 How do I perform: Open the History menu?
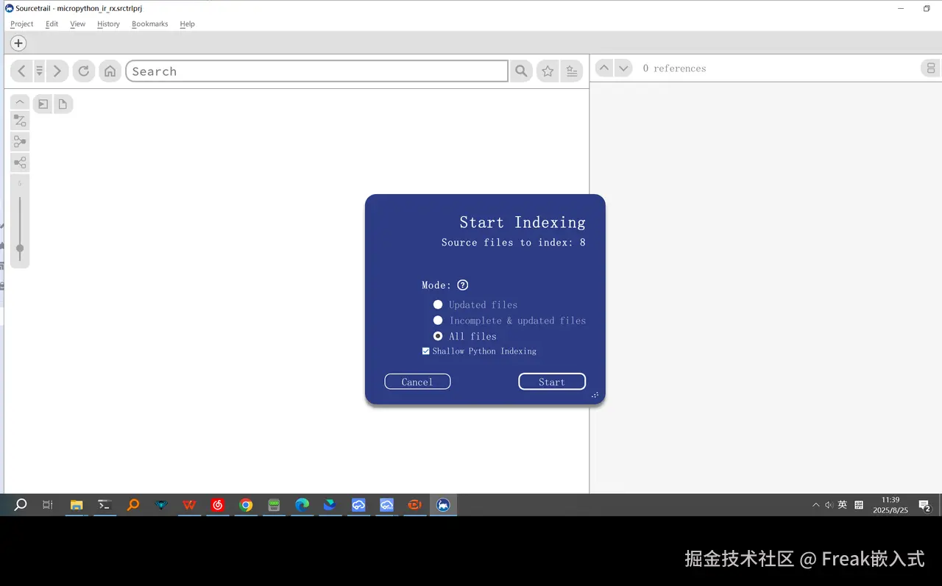click(x=108, y=24)
